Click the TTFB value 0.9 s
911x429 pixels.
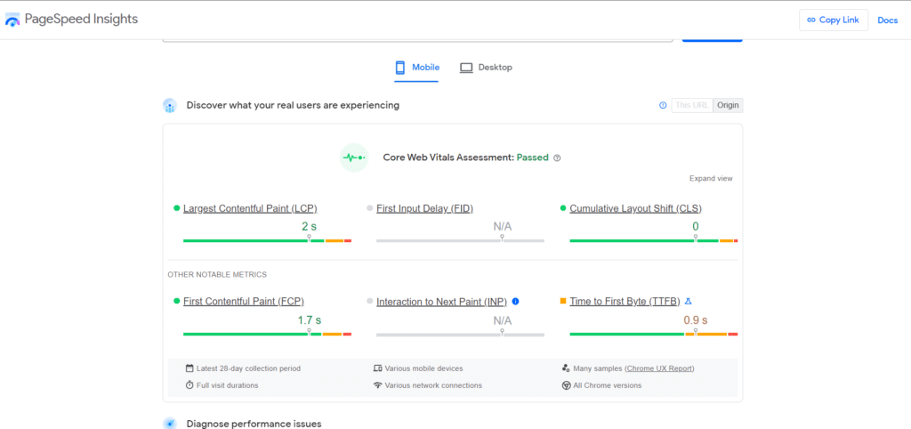pyautogui.click(x=696, y=320)
